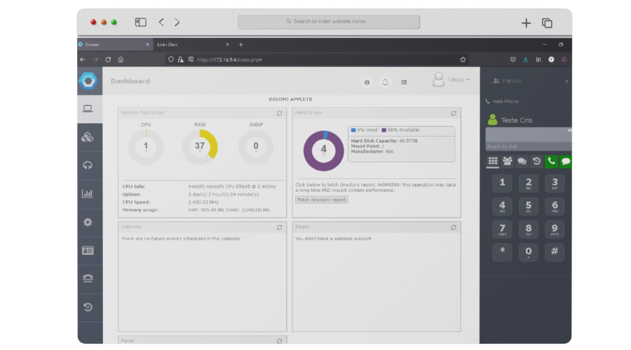Refresh the System Resources applet
Screen dimensions: 631x350
click(x=279, y=113)
